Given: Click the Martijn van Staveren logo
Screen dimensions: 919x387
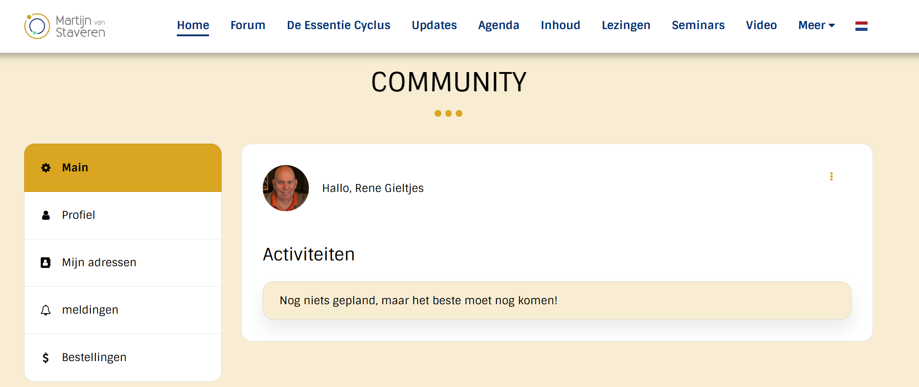Looking at the screenshot, I should point(65,26).
